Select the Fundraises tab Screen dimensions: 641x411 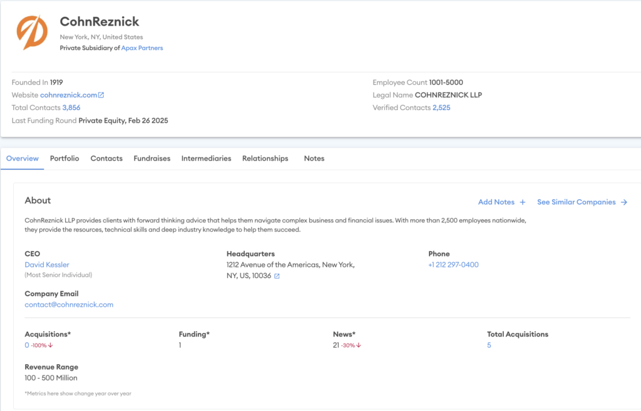(152, 159)
